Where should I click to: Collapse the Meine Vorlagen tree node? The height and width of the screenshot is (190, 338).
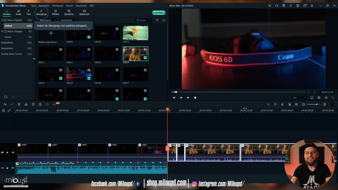point(2,31)
